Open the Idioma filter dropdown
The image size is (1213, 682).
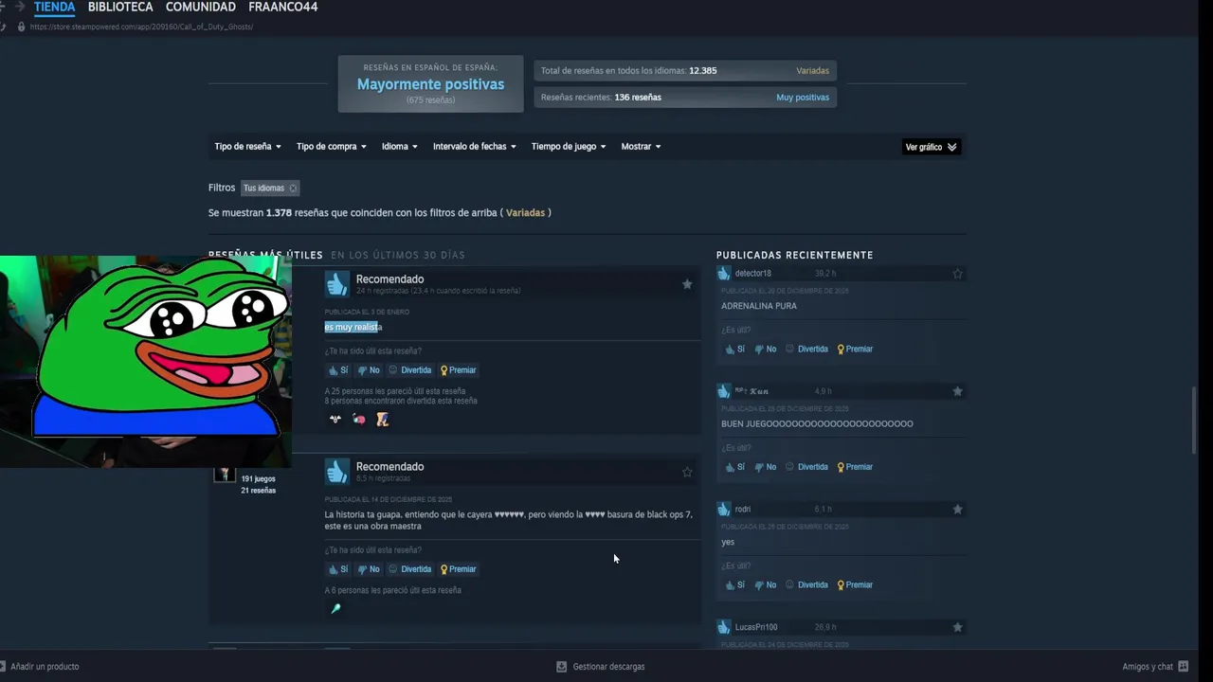(x=399, y=147)
